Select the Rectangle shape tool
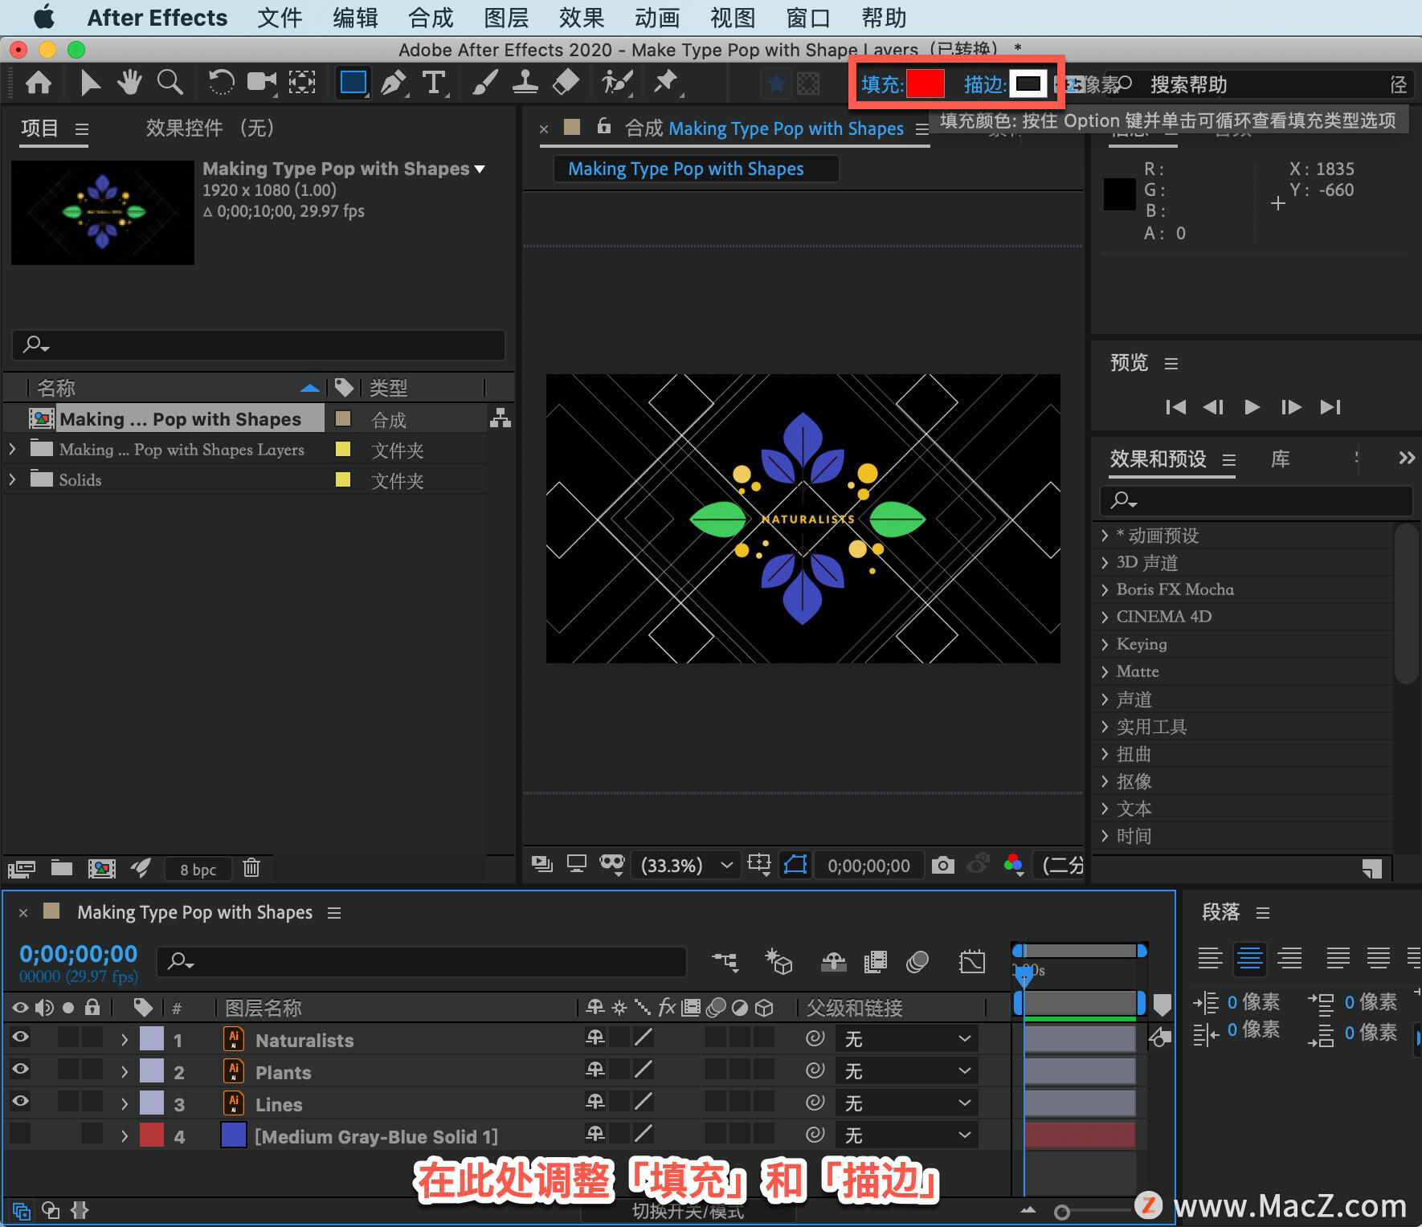 click(353, 83)
